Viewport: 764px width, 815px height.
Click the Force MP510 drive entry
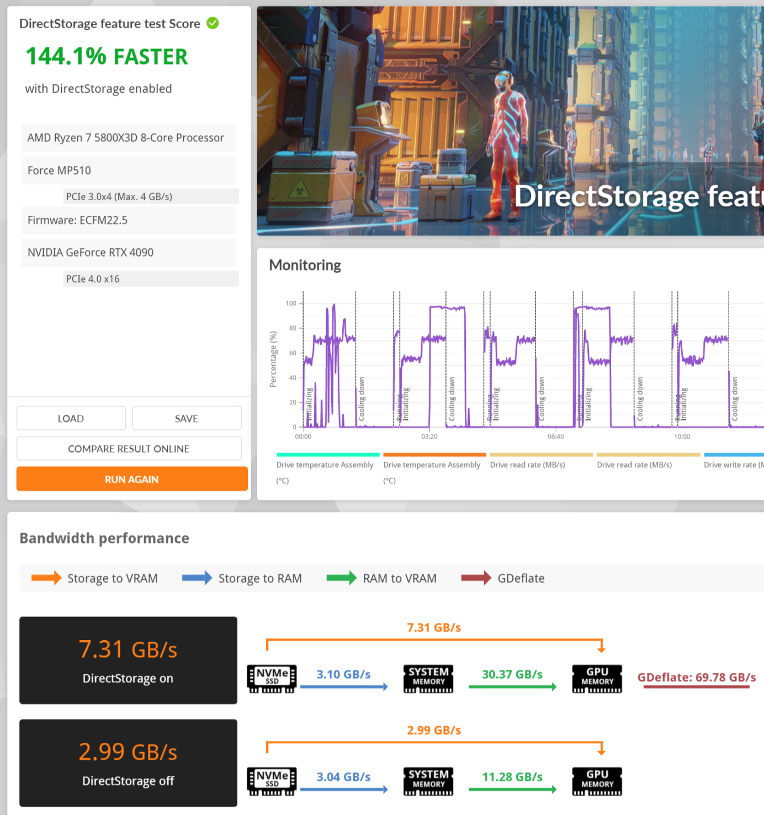129,171
